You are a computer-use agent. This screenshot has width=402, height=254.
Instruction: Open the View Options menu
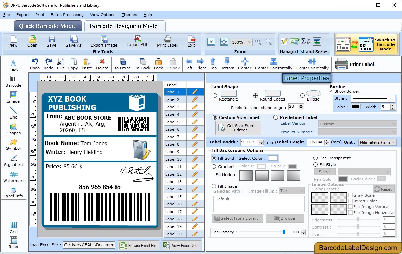coord(103,15)
